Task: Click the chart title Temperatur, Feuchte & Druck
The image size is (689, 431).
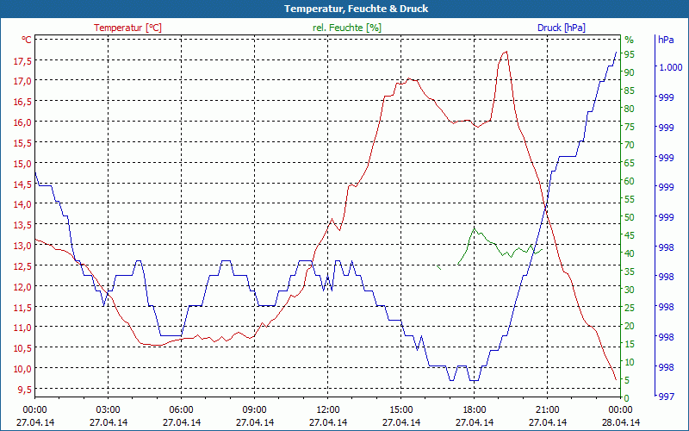Action: coord(344,9)
